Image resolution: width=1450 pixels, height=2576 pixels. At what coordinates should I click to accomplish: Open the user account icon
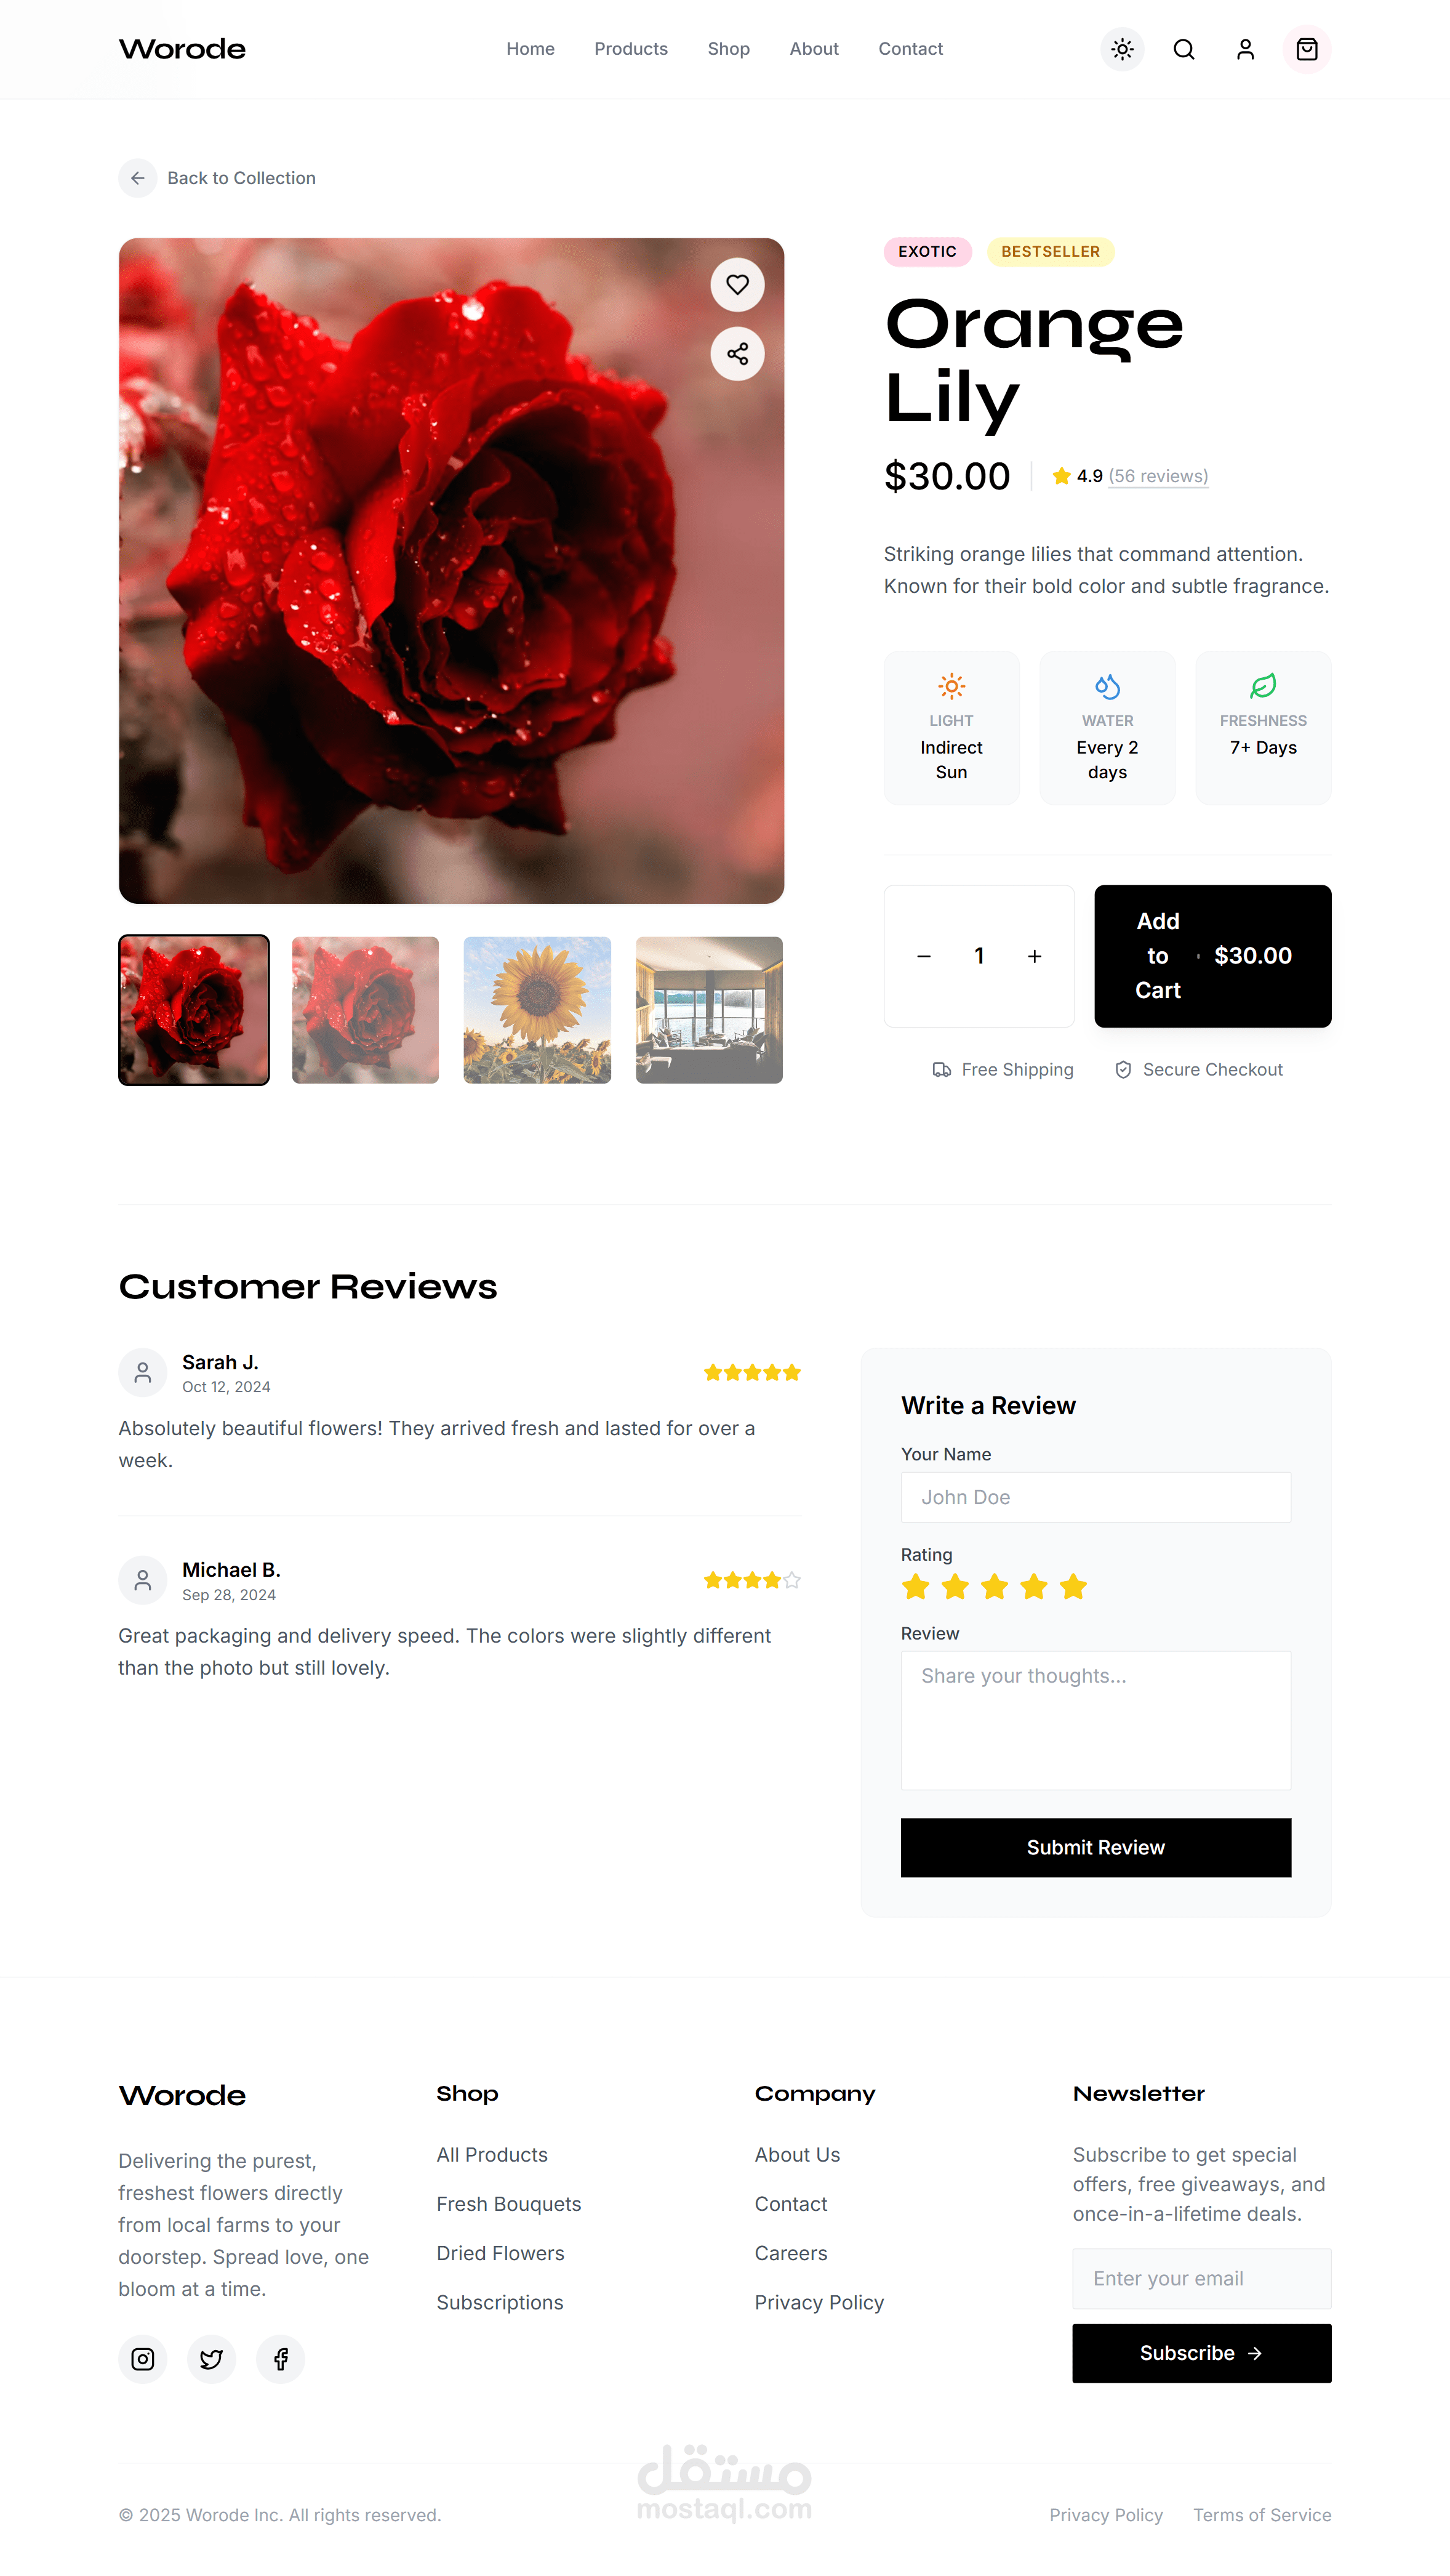click(1245, 49)
